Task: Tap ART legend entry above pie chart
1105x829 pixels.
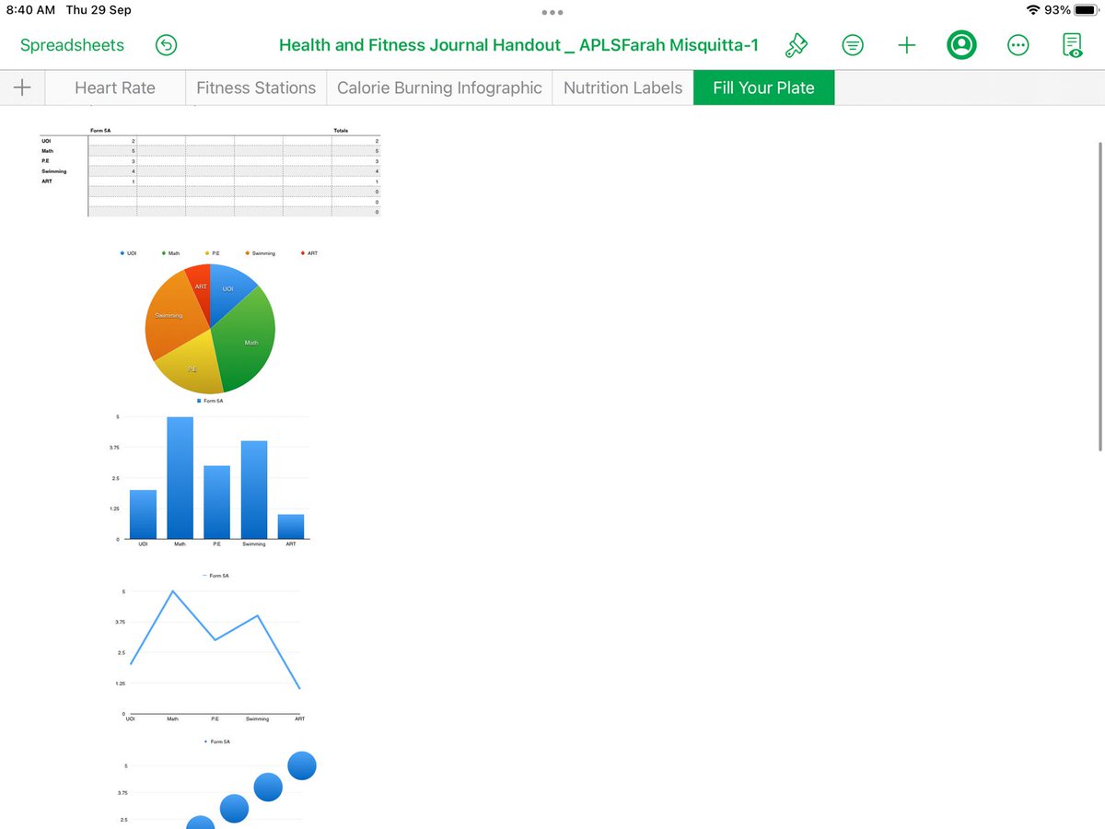Action: click(x=308, y=252)
